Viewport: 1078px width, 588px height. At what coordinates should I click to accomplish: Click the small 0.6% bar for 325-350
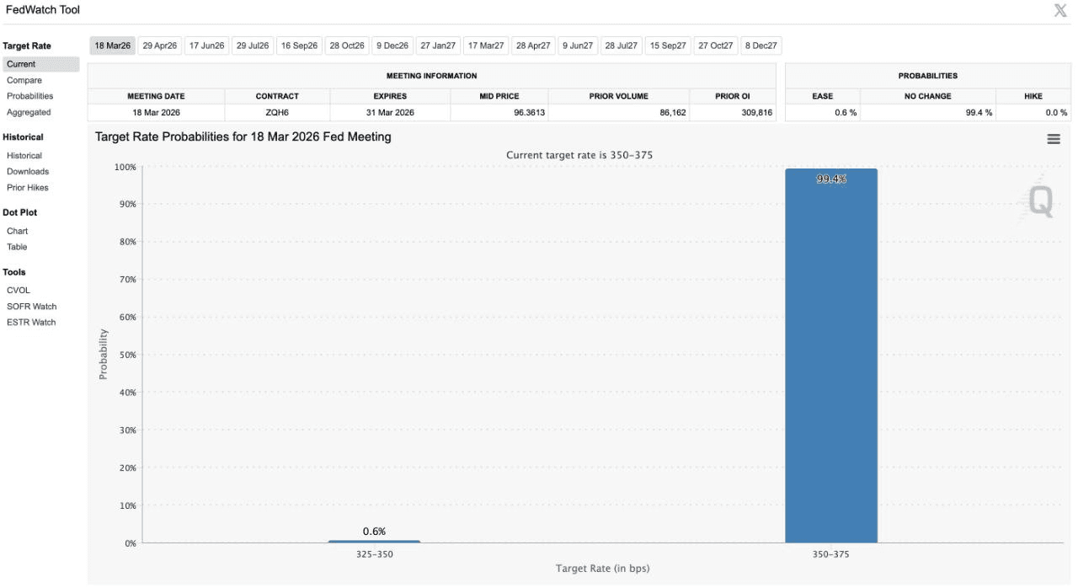[x=374, y=541]
